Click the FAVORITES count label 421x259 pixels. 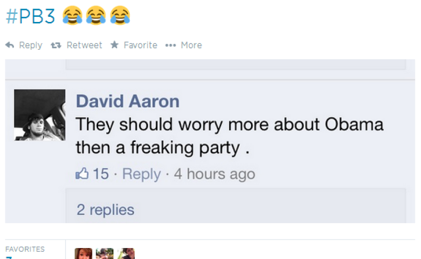tap(25, 249)
